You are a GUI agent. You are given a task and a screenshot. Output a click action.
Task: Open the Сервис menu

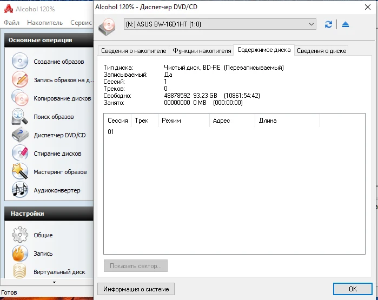(81, 23)
